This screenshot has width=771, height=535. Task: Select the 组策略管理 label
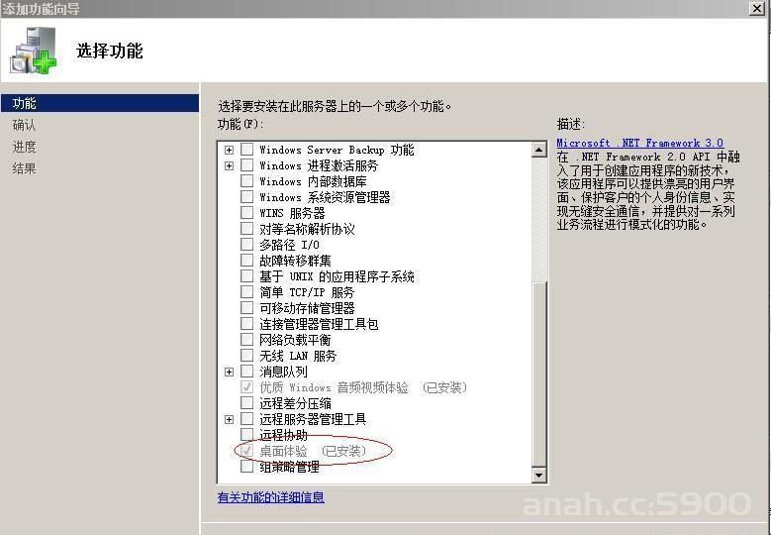289,467
